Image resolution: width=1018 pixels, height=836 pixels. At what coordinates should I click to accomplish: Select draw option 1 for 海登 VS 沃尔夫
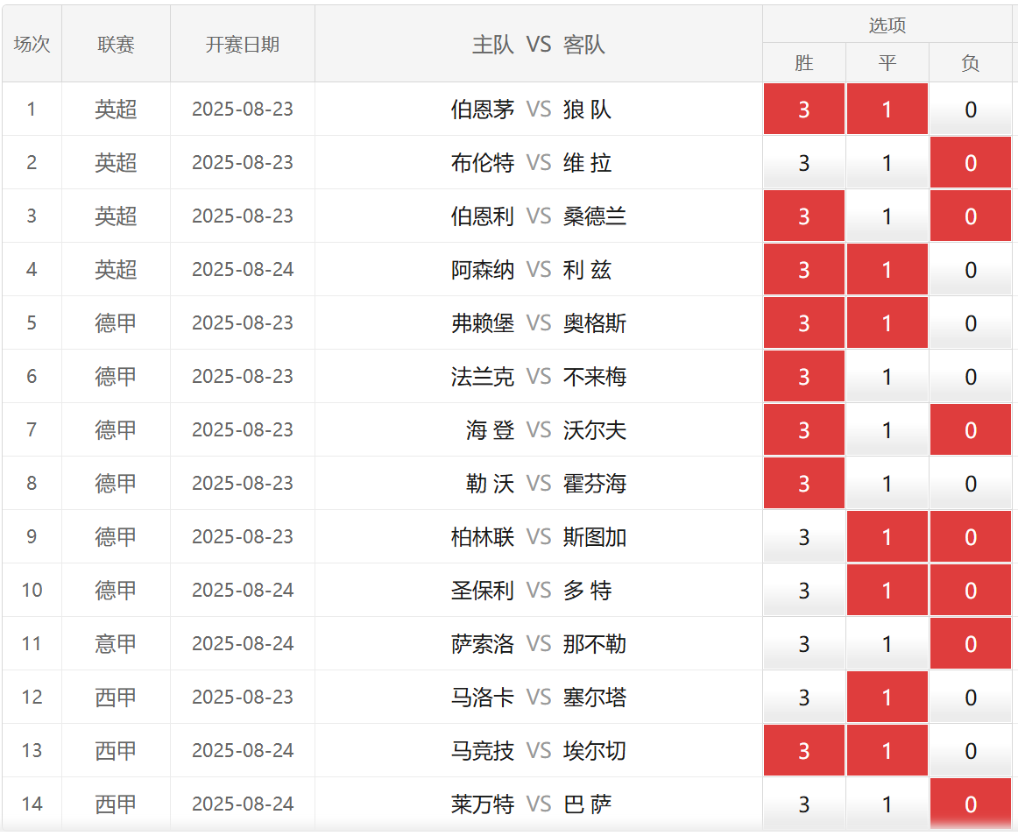point(887,429)
